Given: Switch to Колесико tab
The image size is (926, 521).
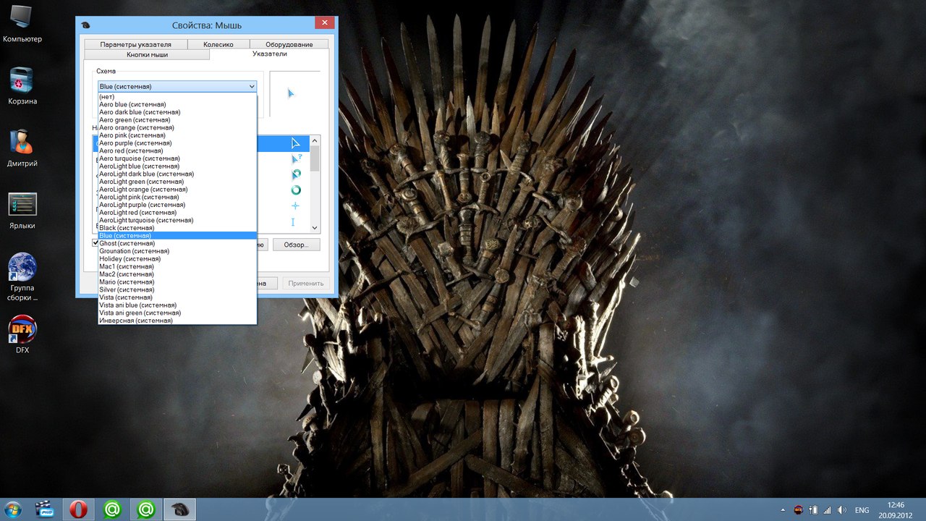Looking at the screenshot, I should coord(218,44).
